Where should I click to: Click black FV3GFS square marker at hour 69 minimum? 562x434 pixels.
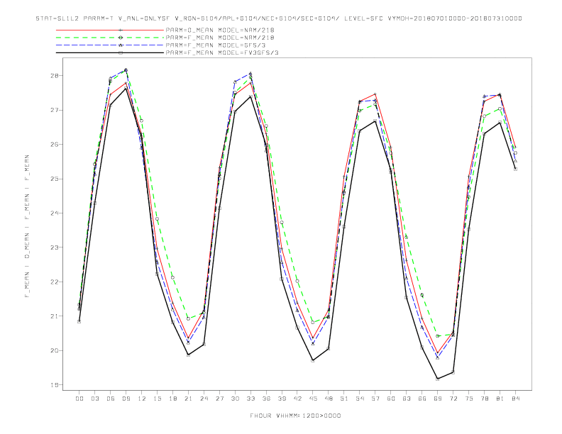point(438,379)
